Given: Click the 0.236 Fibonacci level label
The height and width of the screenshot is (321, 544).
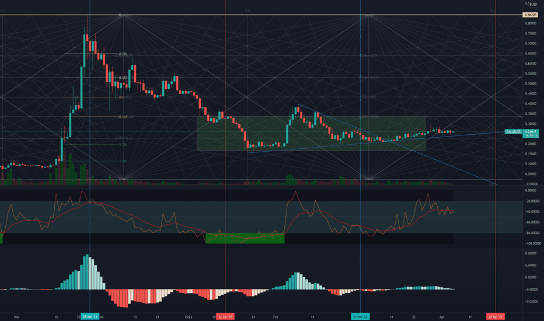Looking at the screenshot, I should click(123, 54).
